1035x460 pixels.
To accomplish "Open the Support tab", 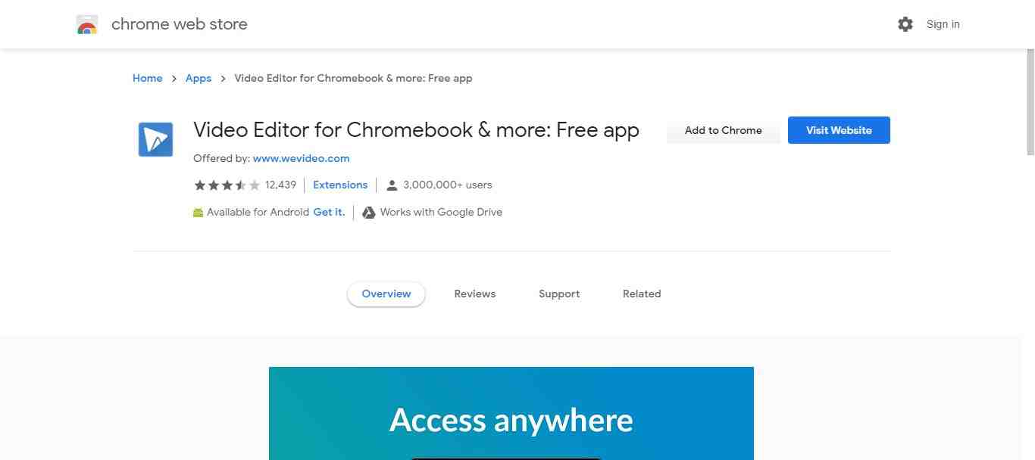I will 558,294.
